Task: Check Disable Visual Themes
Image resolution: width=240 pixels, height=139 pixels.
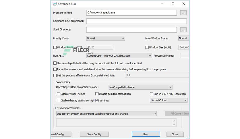Action: [x=59, y=94]
